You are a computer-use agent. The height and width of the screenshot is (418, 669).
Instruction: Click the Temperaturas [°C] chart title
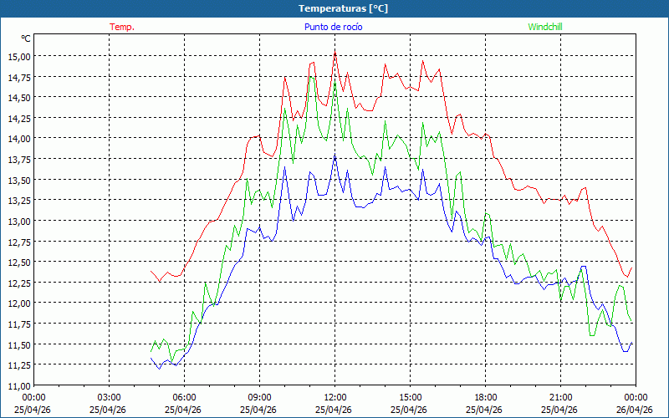pos(343,8)
